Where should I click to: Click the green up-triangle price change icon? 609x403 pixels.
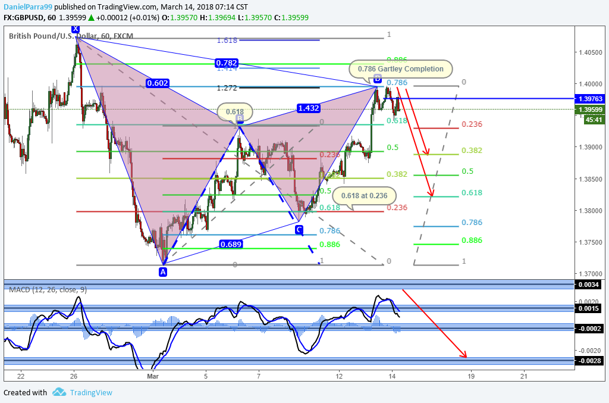pyautogui.click(x=91, y=17)
